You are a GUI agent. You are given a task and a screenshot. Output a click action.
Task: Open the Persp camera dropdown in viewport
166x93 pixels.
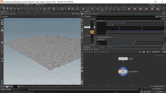coord(72,19)
